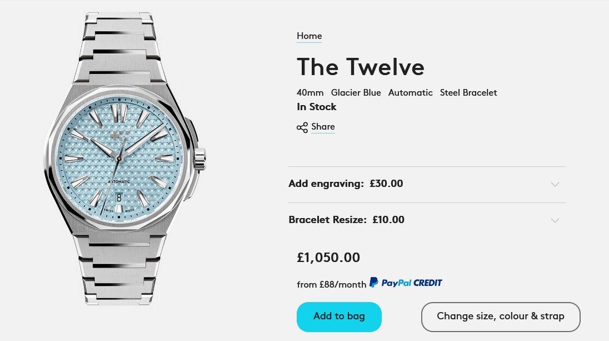The height and width of the screenshot is (341, 609).
Task: Click the date window on the watch dial
Action: pyautogui.click(x=119, y=196)
